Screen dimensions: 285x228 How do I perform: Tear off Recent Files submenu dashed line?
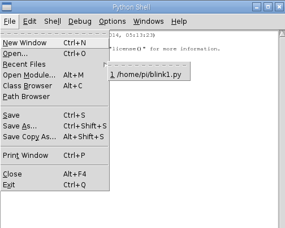pos(149,65)
